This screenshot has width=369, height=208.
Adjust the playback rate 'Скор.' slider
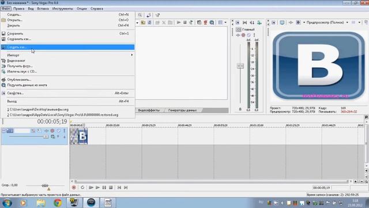click(x=45, y=185)
